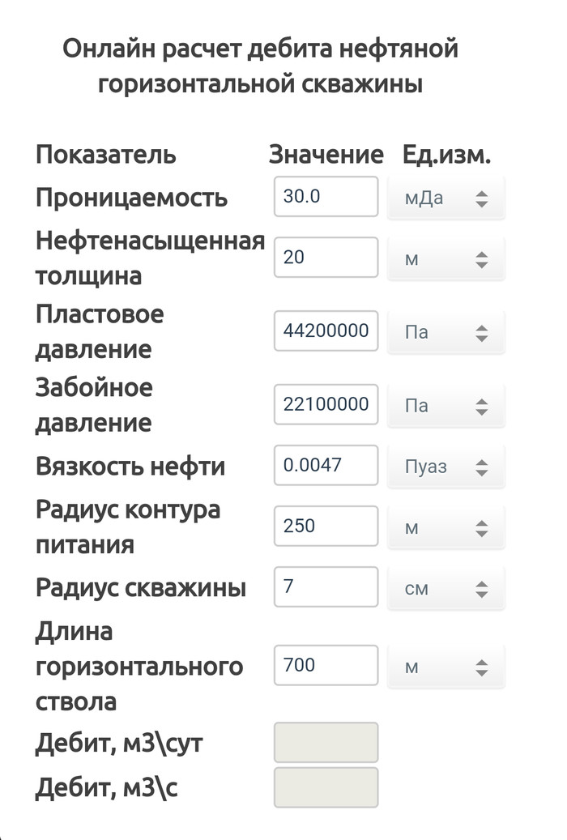The height and width of the screenshot is (840, 567).
Task: Click the Дебит м3\сут result field
Action: (x=326, y=743)
